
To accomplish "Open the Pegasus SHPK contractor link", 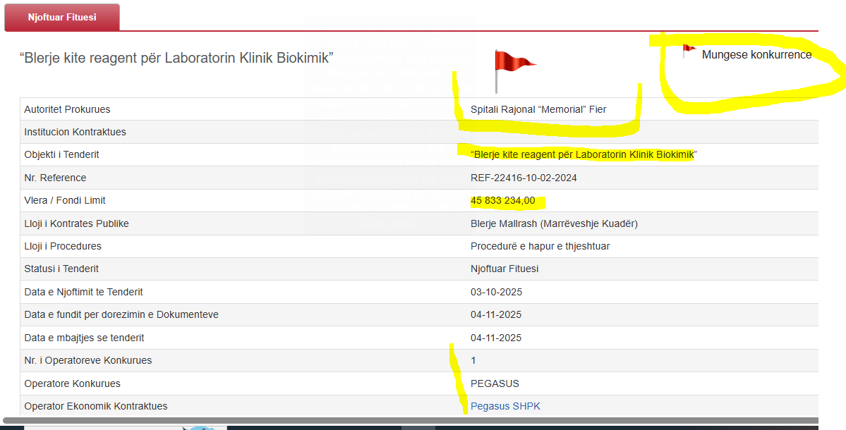I will [505, 406].
